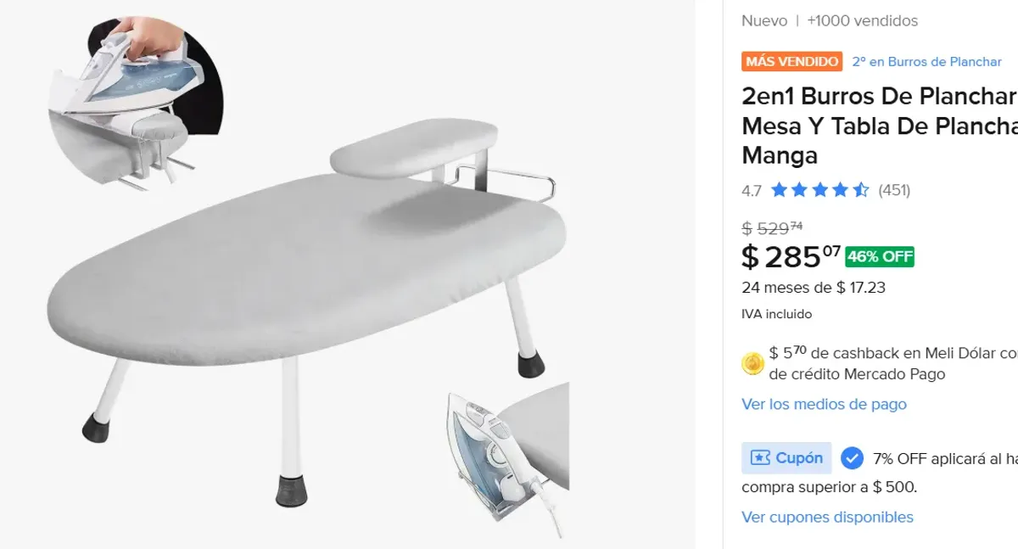The width and height of the screenshot is (1018, 549).
Task: Click the MÁS VENDIDO orange badge
Action: 792,62
